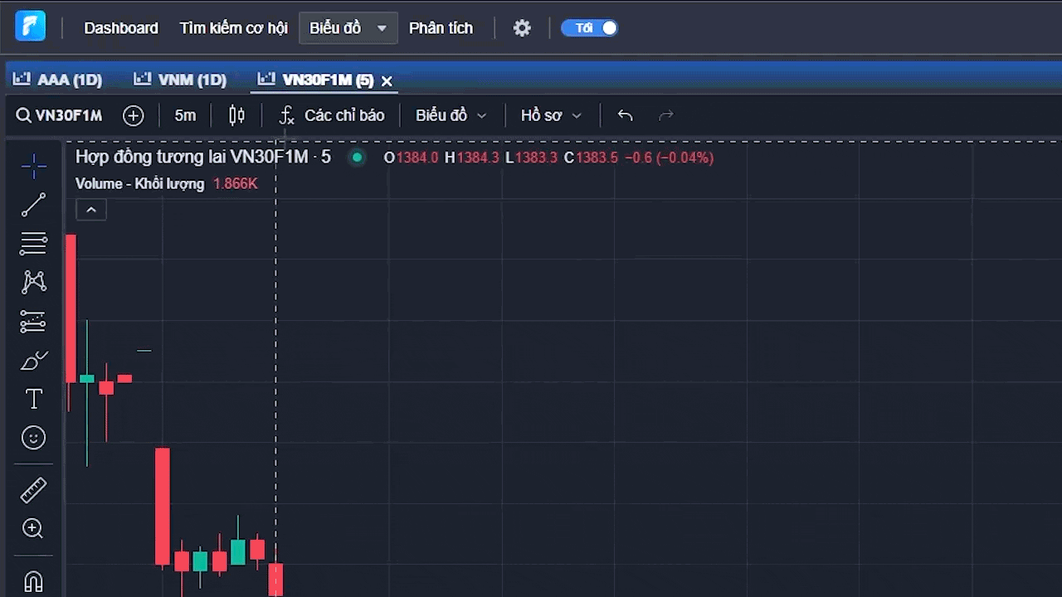1062x597 pixels.
Task: Open the Phân tích menu
Action: [x=441, y=28]
